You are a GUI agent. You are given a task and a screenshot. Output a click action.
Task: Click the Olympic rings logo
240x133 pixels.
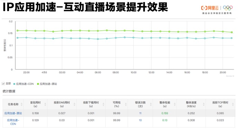click(x=228, y=8)
